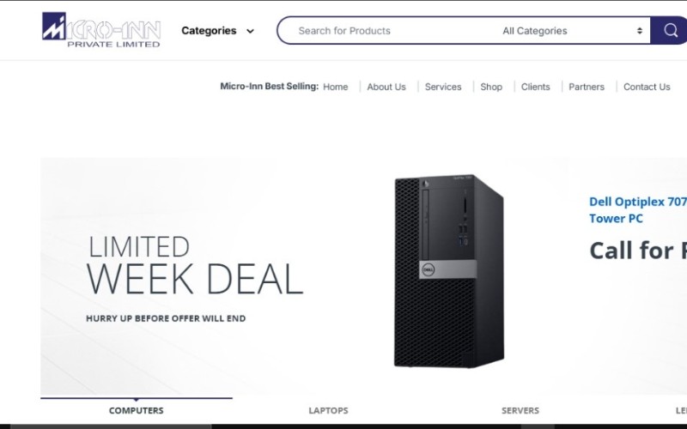This screenshot has height=429, width=687.
Task: Expand the Categories chevron arrow
Action: pyautogui.click(x=250, y=31)
